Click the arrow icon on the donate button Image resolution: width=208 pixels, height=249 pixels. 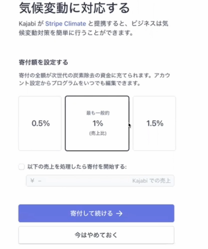[x=119, y=214]
